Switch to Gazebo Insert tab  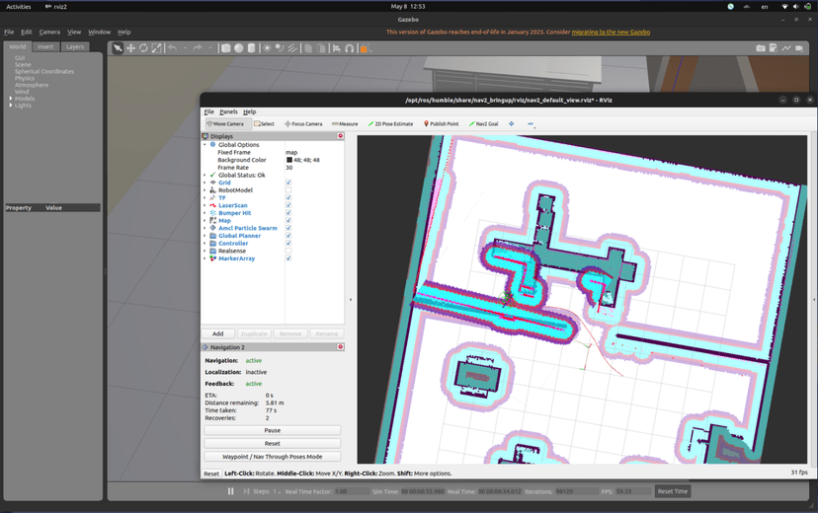tap(45, 47)
